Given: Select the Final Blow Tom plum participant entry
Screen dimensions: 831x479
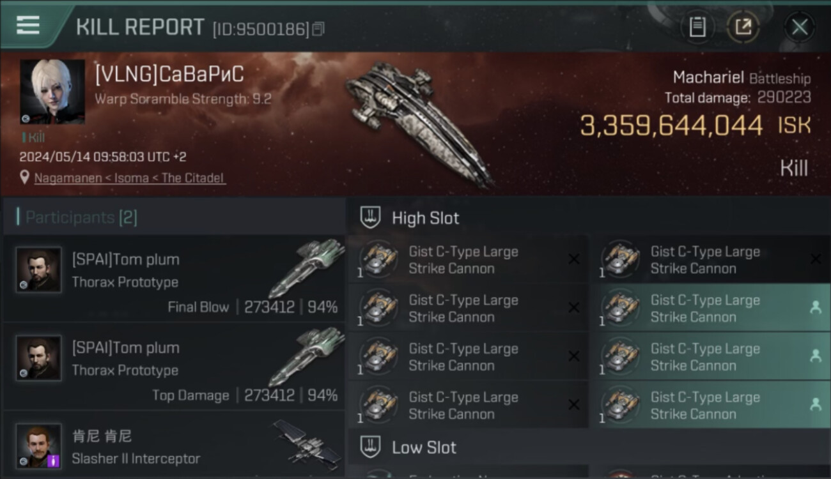Looking at the screenshot, I should (174, 278).
